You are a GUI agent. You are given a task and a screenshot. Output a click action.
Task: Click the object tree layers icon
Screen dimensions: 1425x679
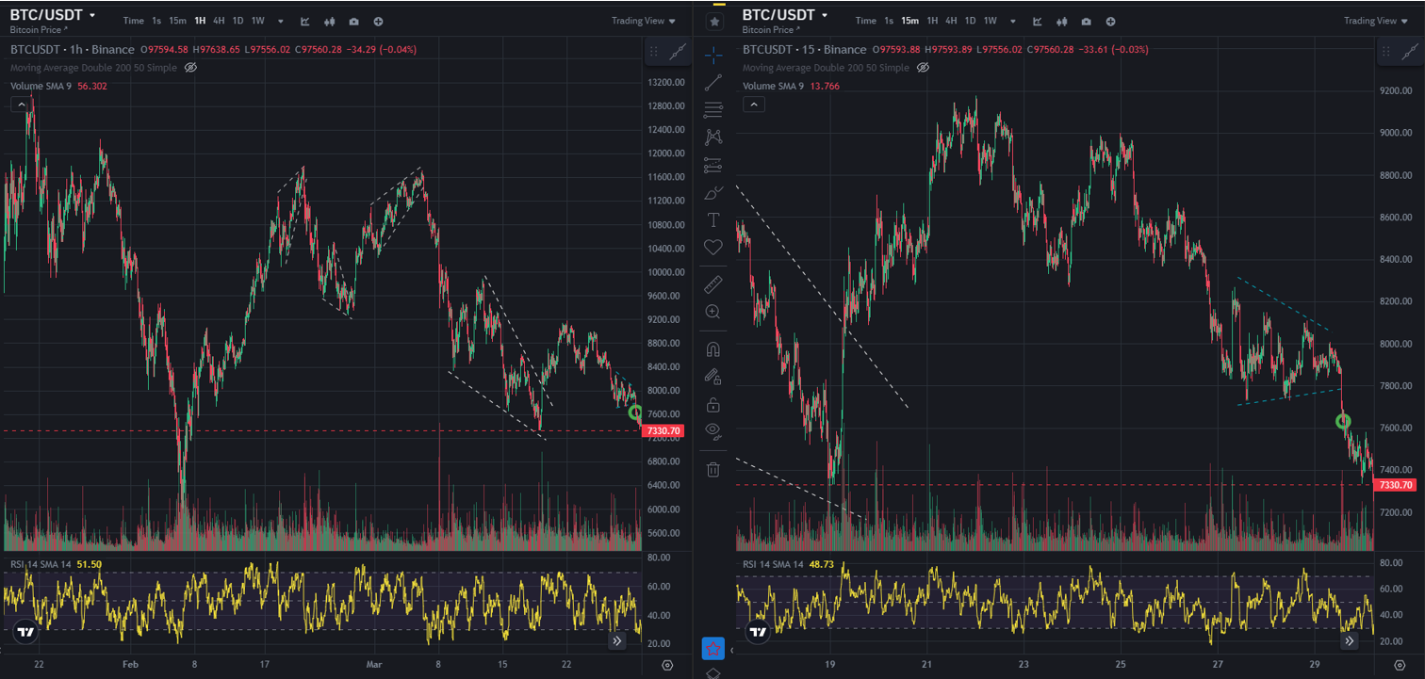(713, 672)
